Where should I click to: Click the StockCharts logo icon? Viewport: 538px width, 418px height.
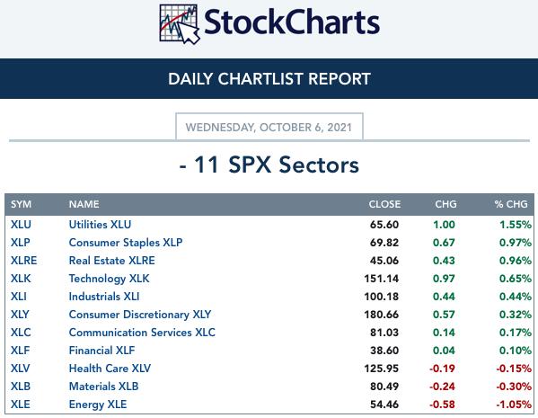180,24
